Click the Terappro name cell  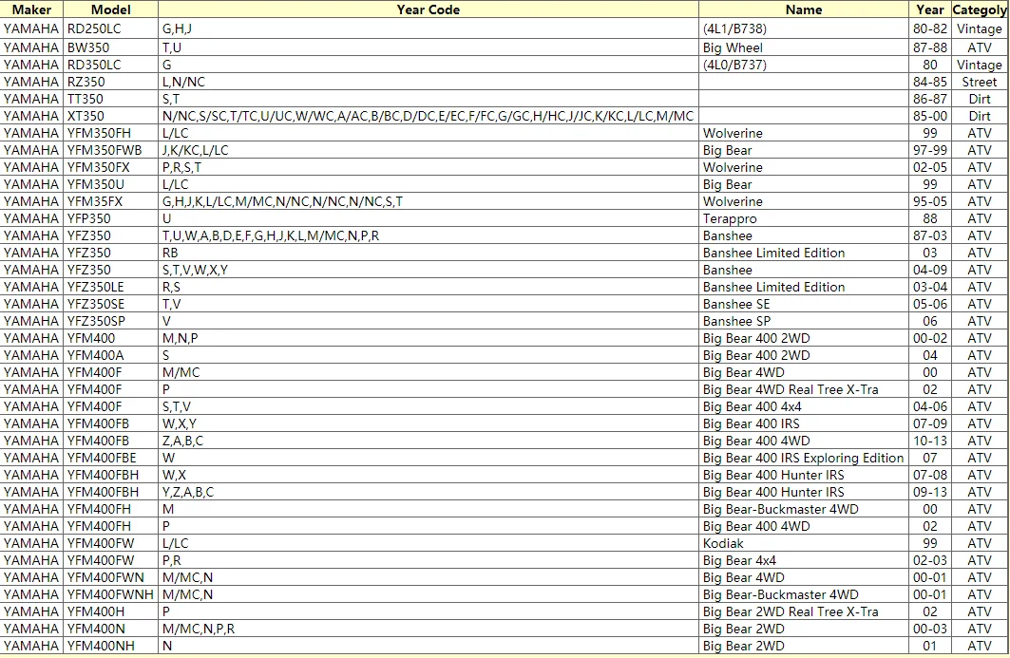coord(803,218)
